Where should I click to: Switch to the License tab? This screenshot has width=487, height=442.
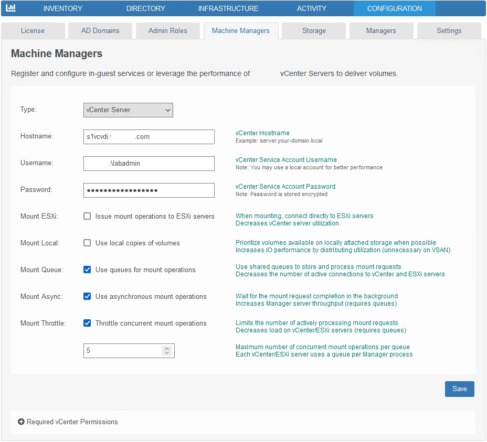click(x=33, y=31)
